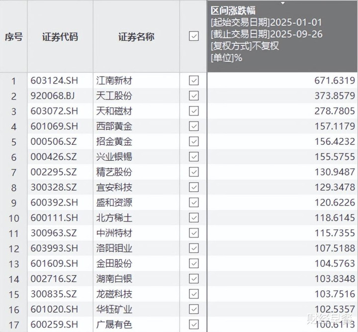This screenshot has width=358, height=332.
Task: Click the 证券名称 column header
Action: click(x=136, y=37)
